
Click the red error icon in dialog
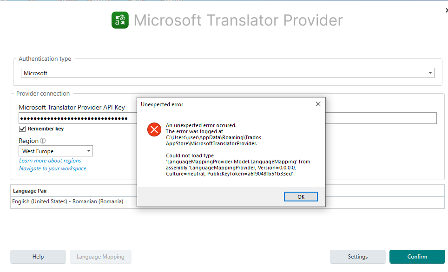(x=154, y=130)
